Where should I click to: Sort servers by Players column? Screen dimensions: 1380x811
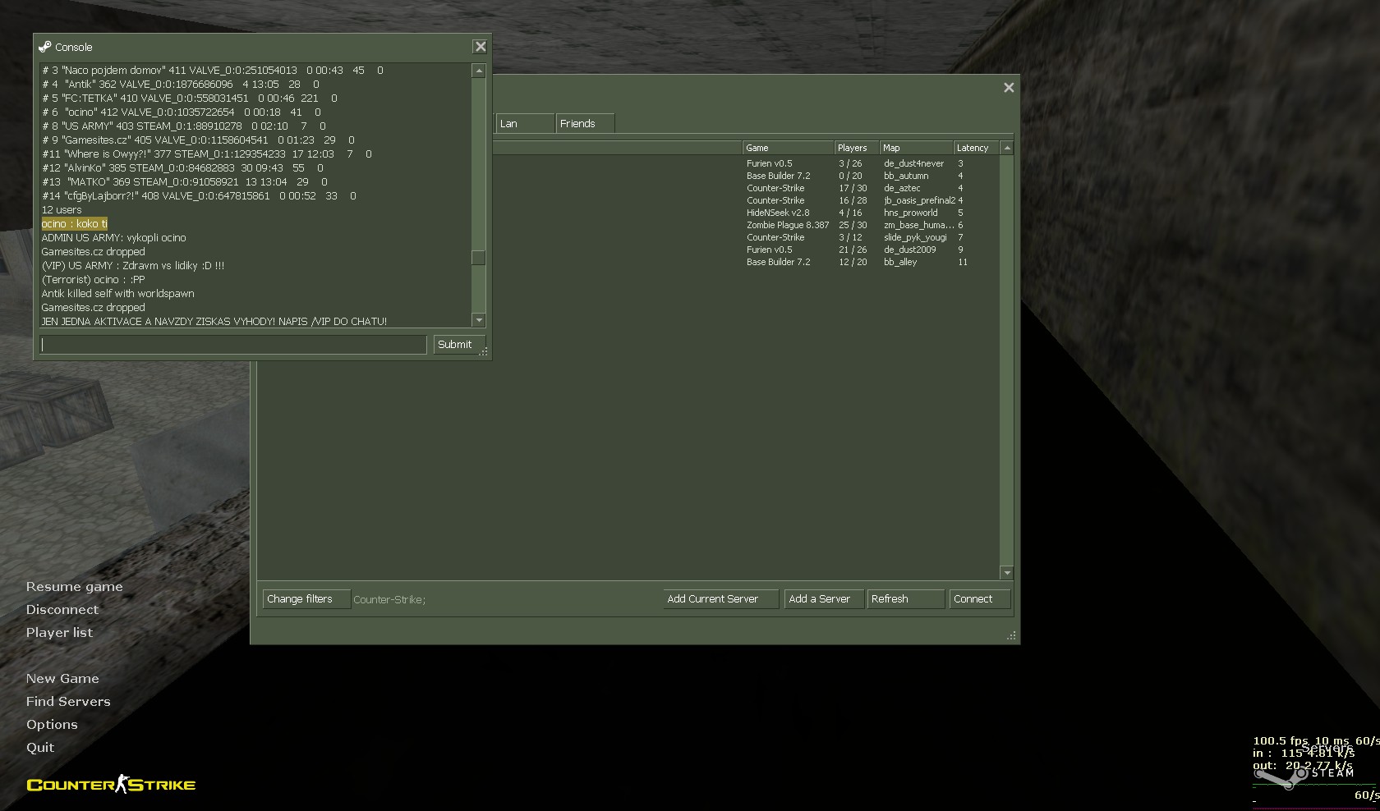[855, 148]
